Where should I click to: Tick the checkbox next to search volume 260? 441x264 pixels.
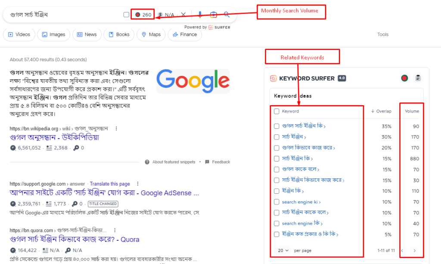[126, 15]
